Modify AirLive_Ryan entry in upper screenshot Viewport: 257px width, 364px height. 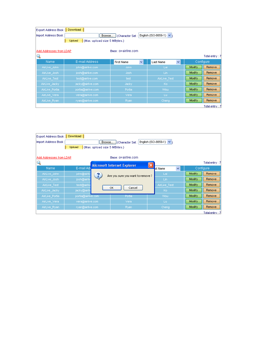click(194, 100)
